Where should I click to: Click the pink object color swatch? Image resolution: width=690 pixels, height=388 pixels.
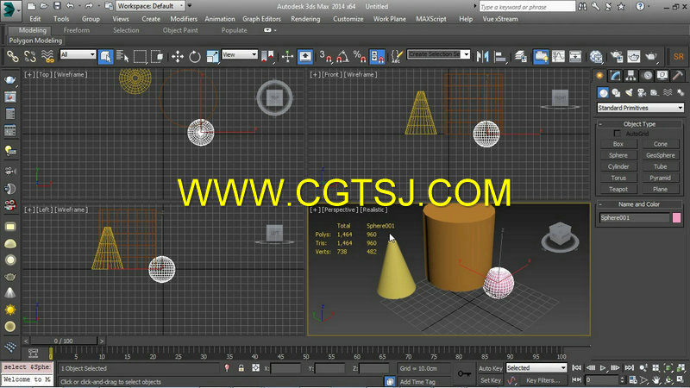pyautogui.click(x=677, y=218)
